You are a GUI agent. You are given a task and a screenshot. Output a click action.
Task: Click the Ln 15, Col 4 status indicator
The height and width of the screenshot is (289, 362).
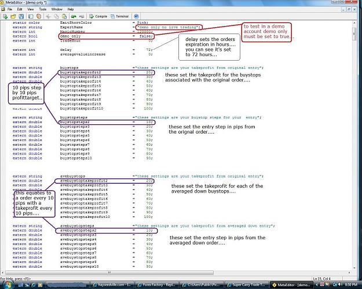tap(322, 279)
